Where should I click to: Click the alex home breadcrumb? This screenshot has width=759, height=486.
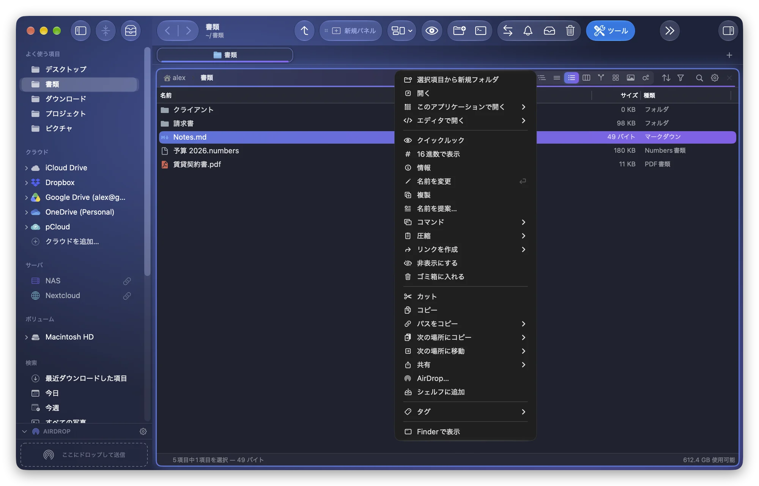[x=175, y=78]
